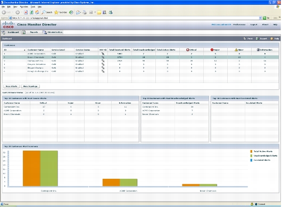The height and width of the screenshot is (207, 282).
Task: Click the IE Forward arrow button
Action: (x=18, y=12)
